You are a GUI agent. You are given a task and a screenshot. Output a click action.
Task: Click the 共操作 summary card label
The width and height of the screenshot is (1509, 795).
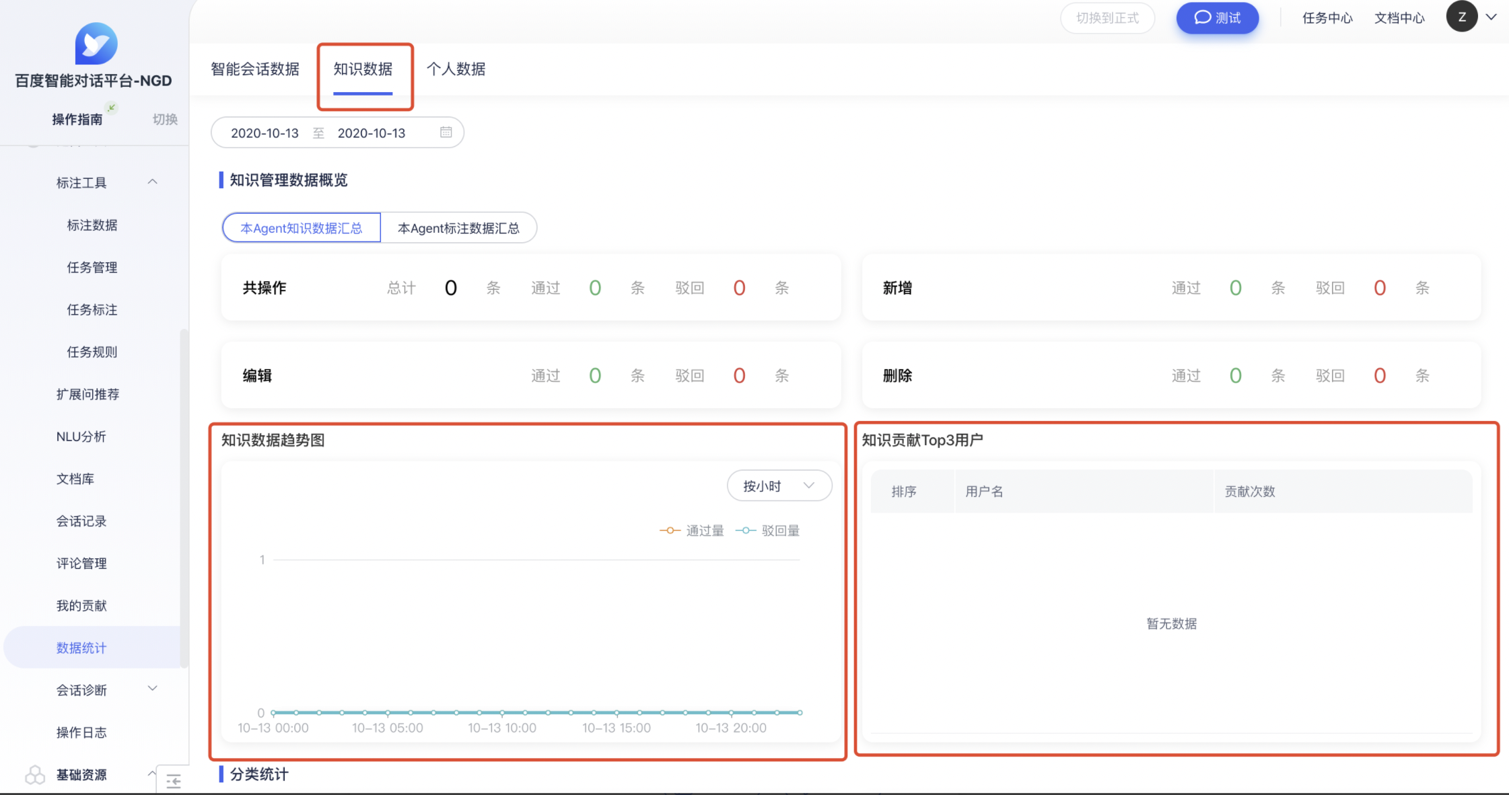tap(265, 289)
